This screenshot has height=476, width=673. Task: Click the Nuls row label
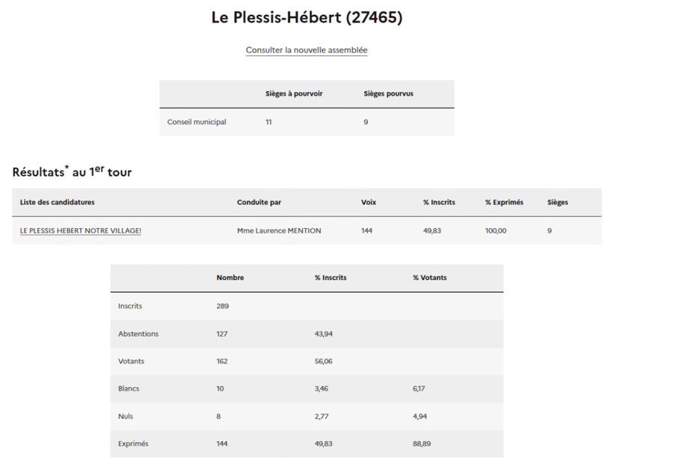pos(126,416)
